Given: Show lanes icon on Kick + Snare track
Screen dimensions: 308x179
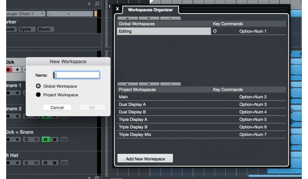Looking at the screenshot, I should click(x=64, y=139).
